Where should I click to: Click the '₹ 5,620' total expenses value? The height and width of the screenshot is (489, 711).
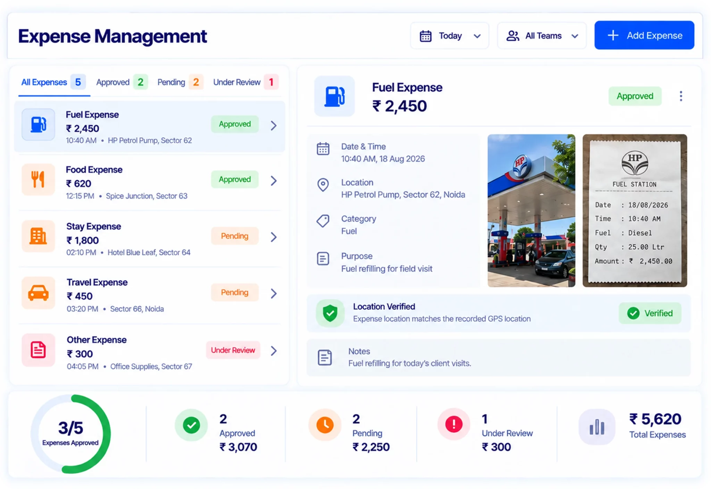coord(655,419)
